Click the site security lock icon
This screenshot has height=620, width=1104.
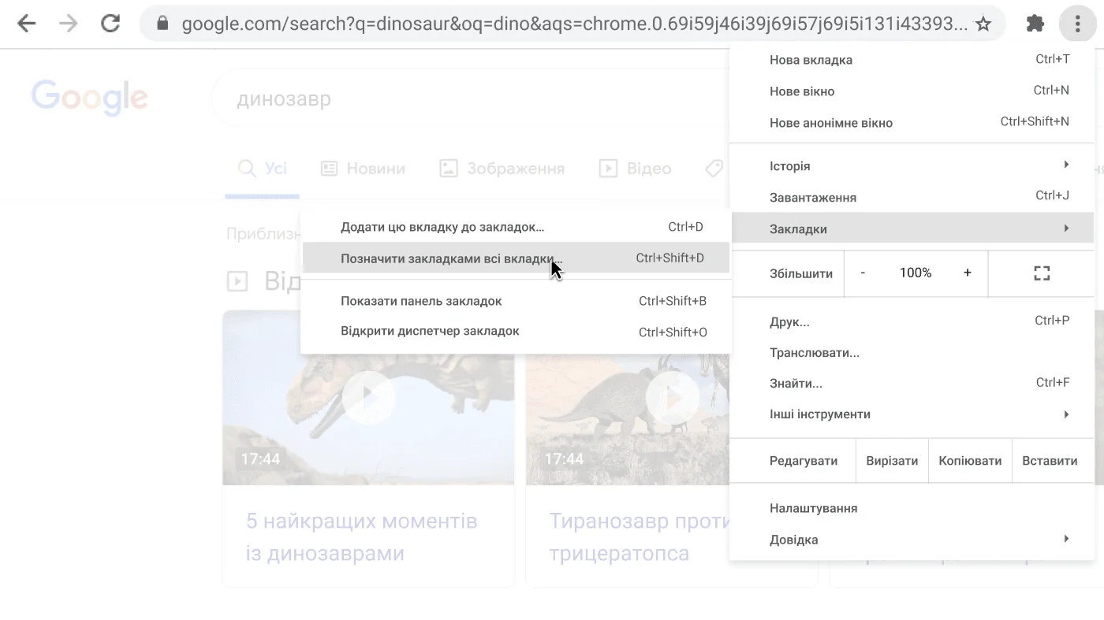tap(161, 24)
